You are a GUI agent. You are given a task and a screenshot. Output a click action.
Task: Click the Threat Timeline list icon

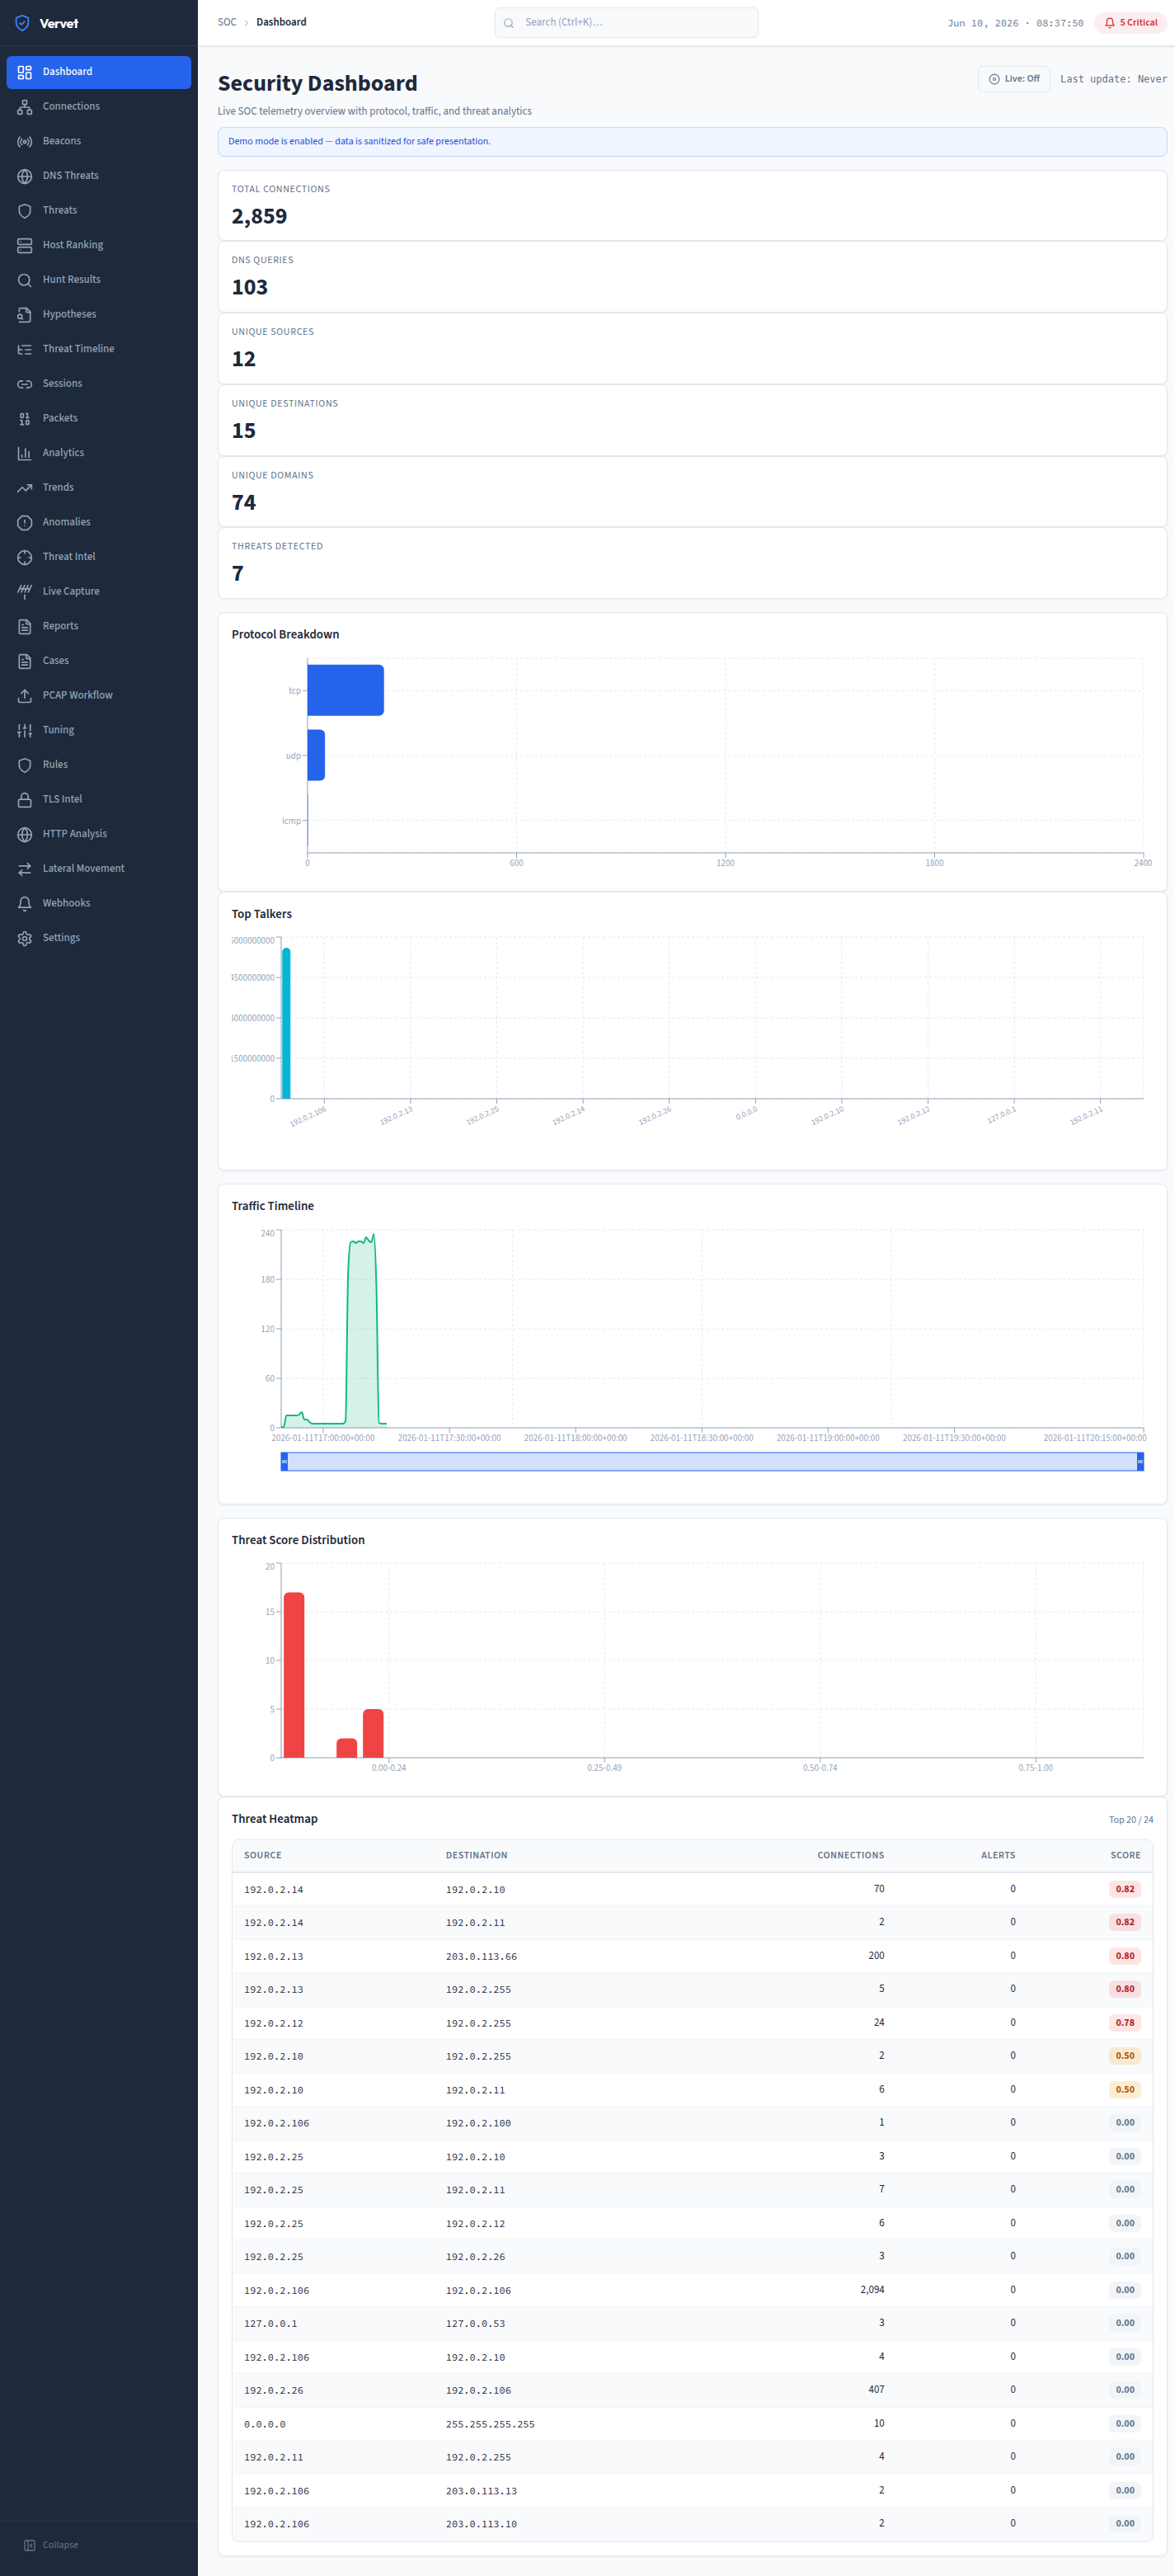(25, 349)
